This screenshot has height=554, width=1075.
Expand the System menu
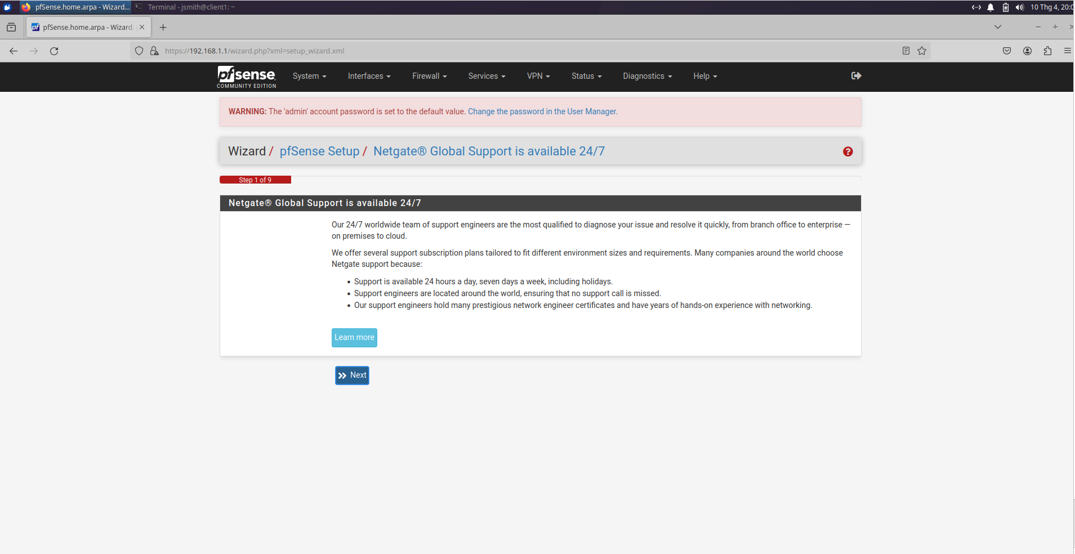point(309,76)
